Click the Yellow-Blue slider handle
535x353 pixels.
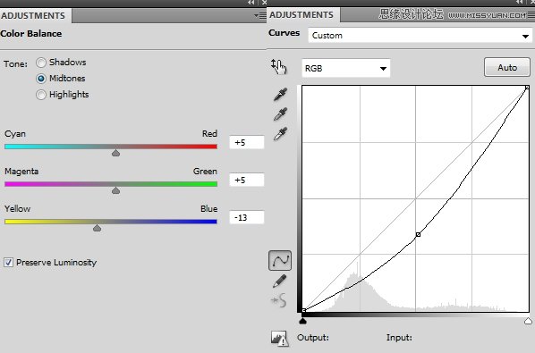tap(97, 228)
